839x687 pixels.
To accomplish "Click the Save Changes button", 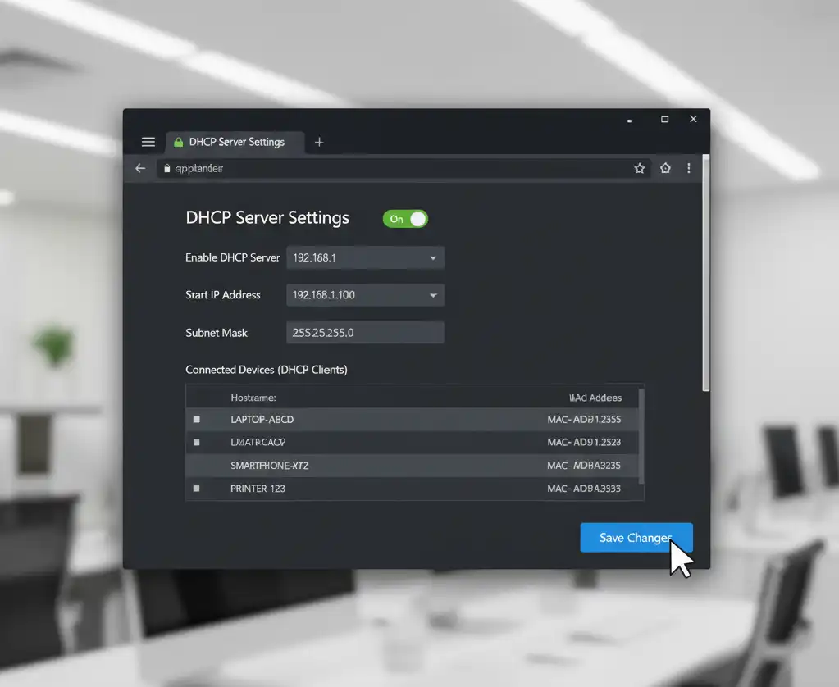I will pyautogui.click(x=636, y=538).
